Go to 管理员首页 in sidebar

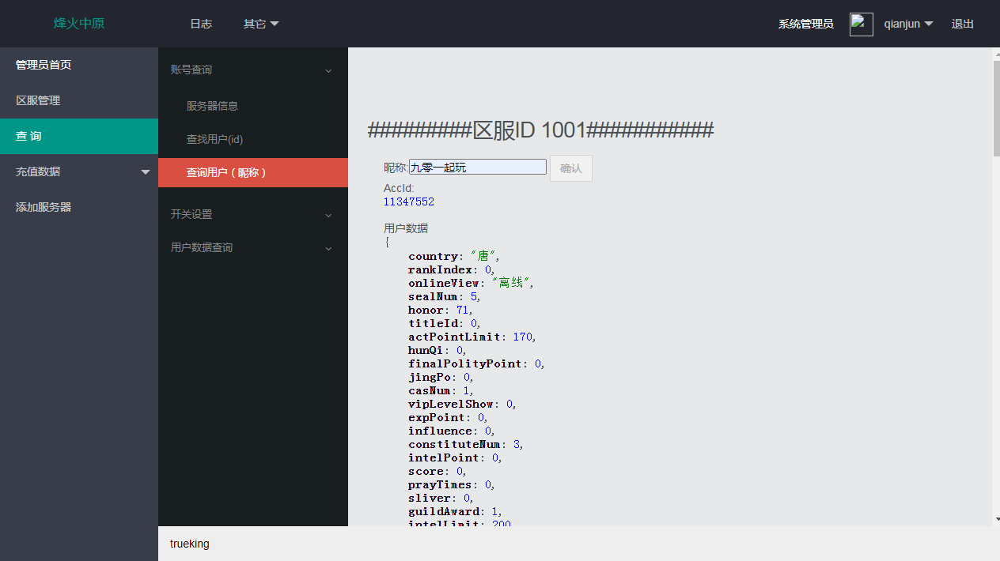click(x=44, y=65)
